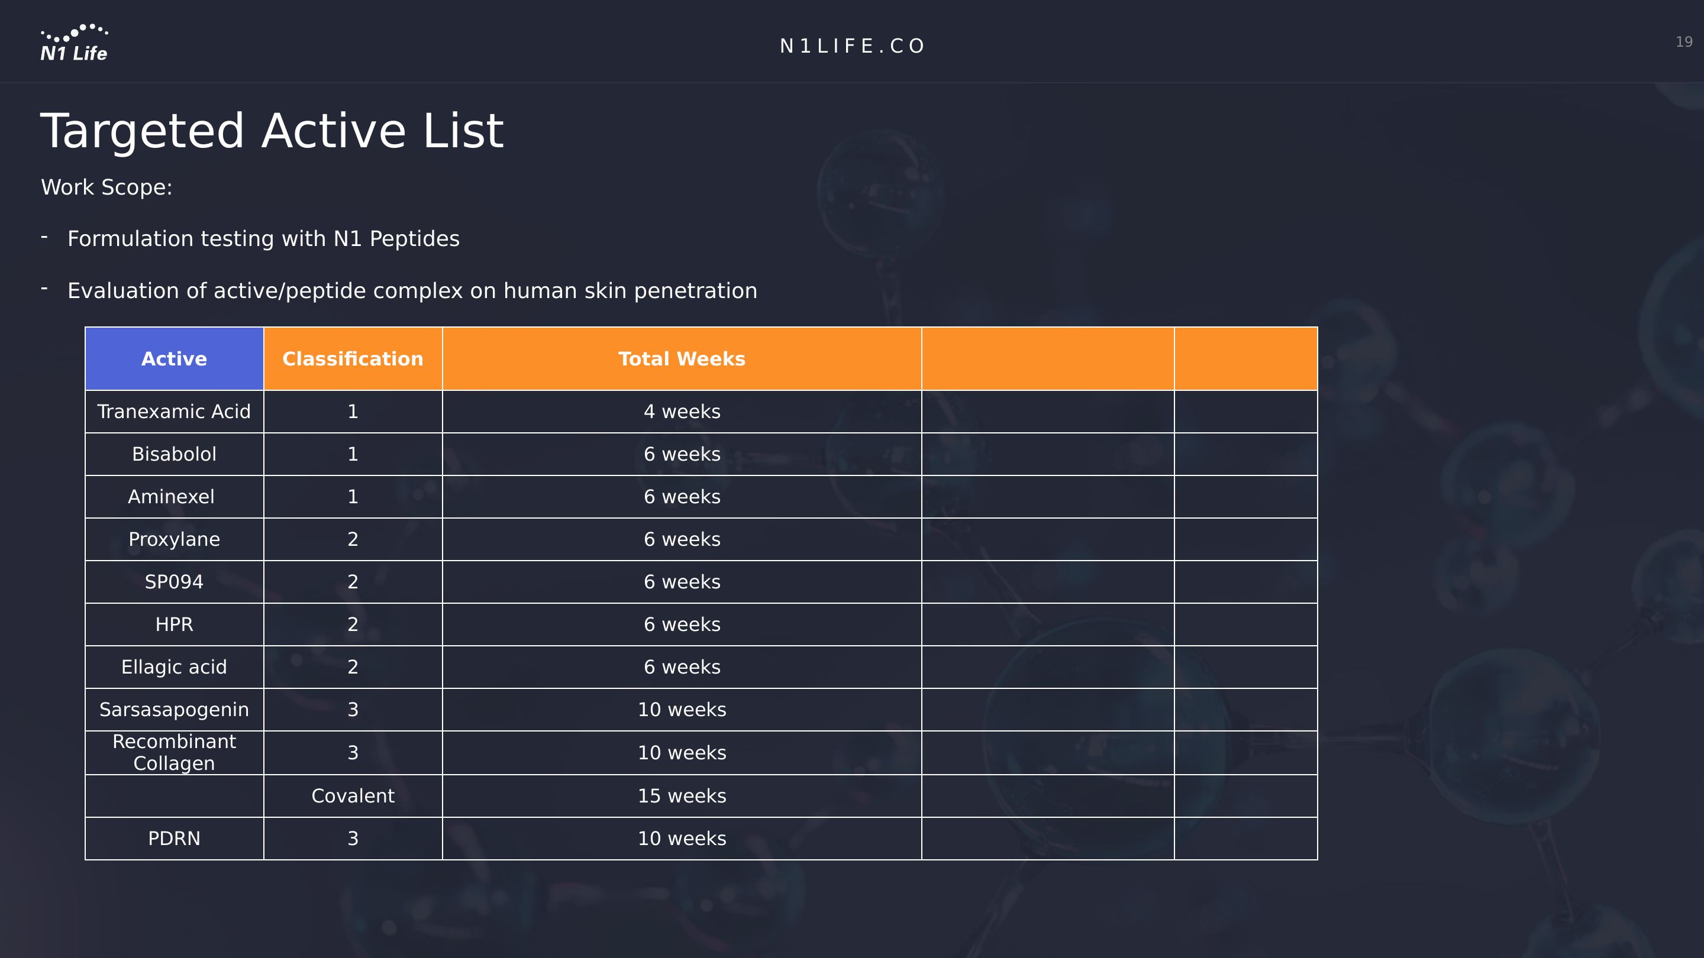This screenshot has height=958, width=1704.
Task: Click the N1 Life logo
Action: click(73, 43)
